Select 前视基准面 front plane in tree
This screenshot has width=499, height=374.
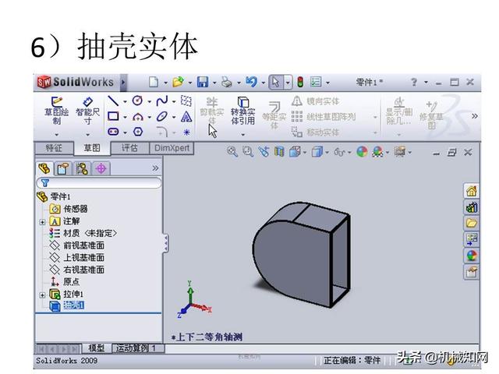tap(83, 245)
